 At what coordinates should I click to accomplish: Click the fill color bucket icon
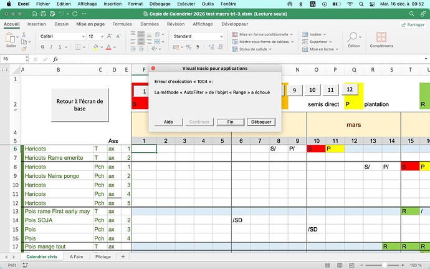click(95, 47)
